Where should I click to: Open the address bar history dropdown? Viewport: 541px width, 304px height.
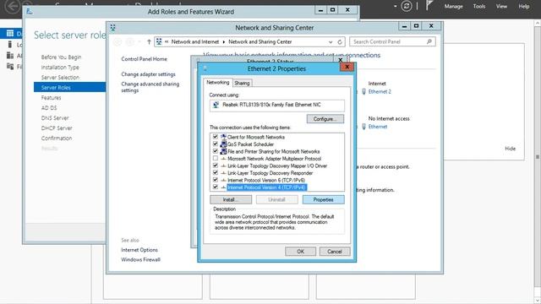(x=331, y=41)
